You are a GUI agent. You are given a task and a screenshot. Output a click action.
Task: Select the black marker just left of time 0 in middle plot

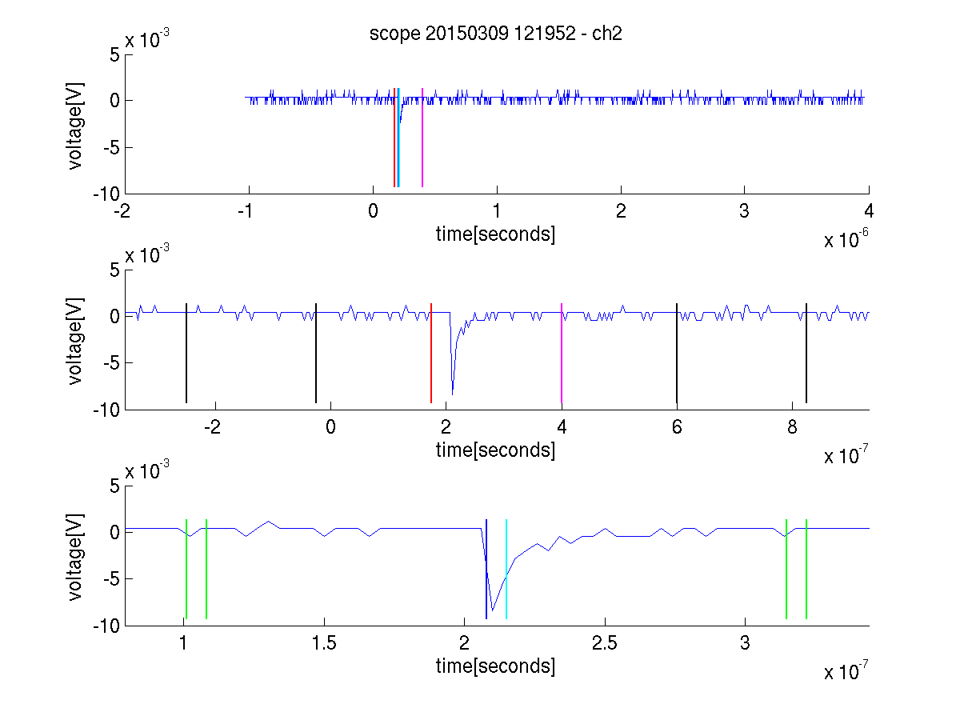tap(316, 353)
